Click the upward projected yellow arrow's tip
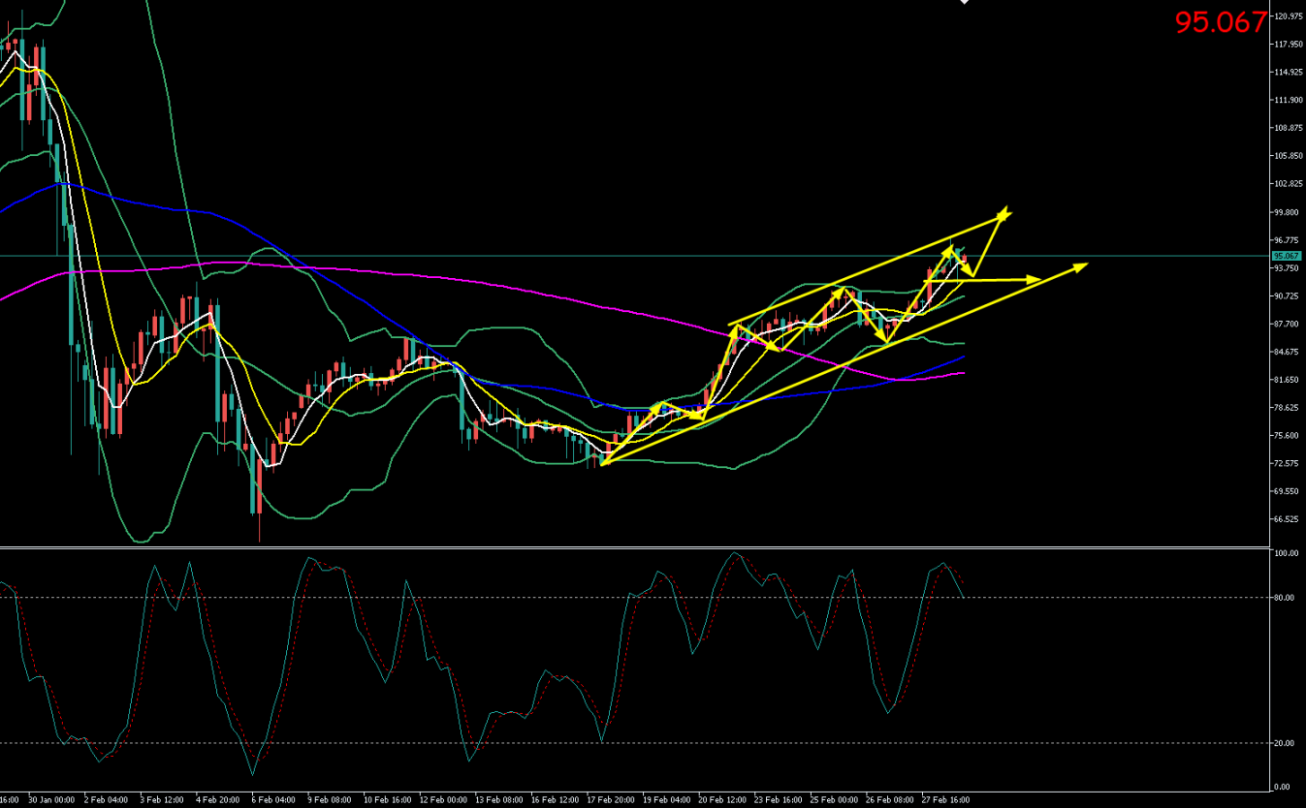This screenshot has width=1306, height=808. 1005,211
